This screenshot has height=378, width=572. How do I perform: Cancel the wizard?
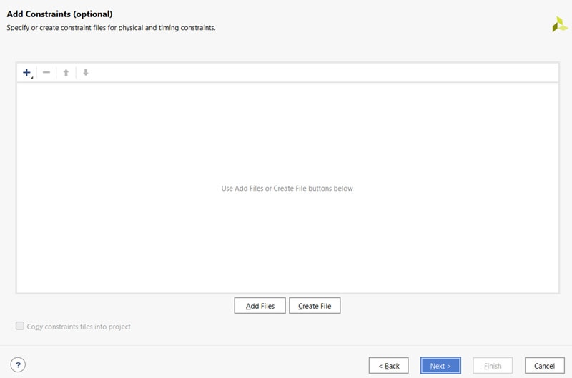click(544, 366)
